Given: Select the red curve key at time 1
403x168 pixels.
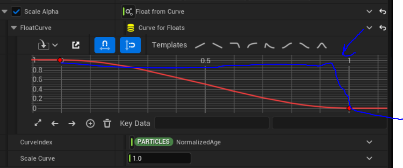Looking at the screenshot, I should pos(349,108).
